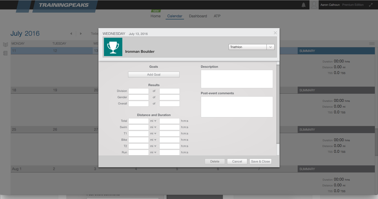This screenshot has height=199, width=378.
Task: Click the Gender place input field
Action: click(139, 97)
